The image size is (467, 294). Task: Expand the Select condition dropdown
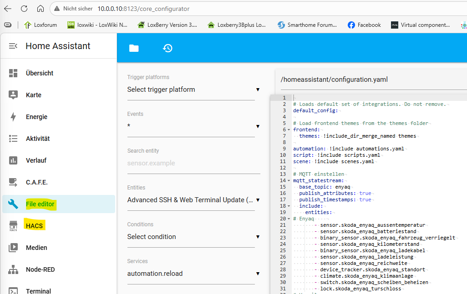pos(258,237)
